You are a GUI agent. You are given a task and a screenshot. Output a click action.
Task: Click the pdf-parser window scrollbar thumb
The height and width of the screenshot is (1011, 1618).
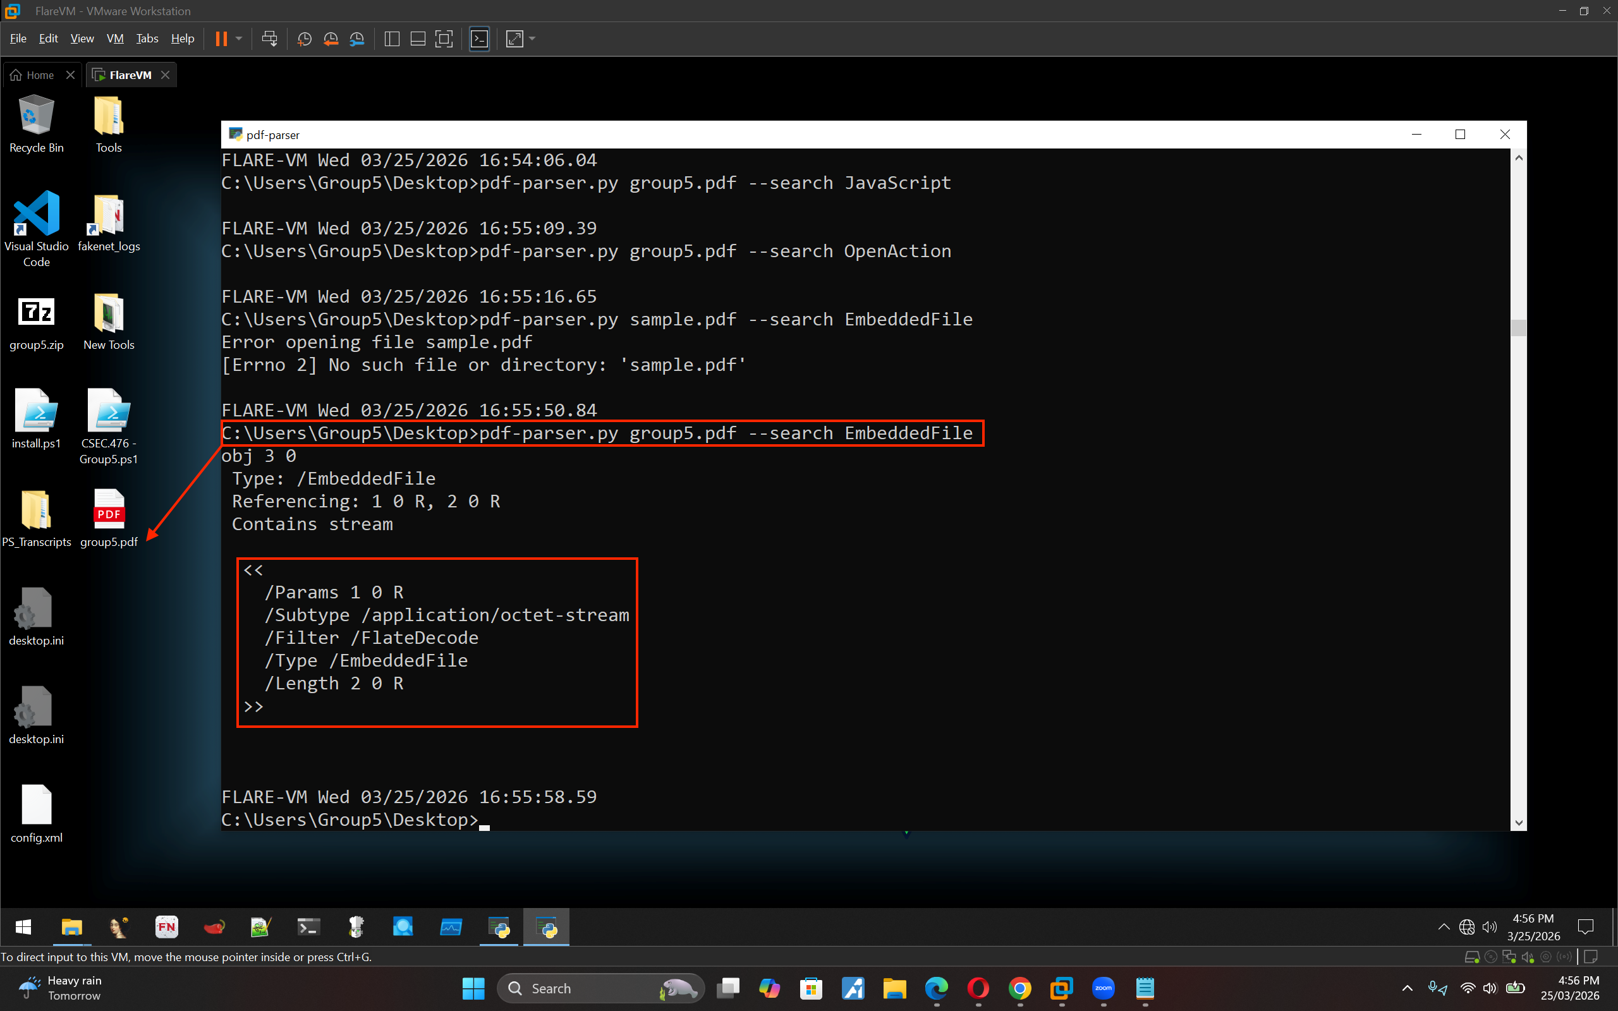pyautogui.click(x=1518, y=328)
